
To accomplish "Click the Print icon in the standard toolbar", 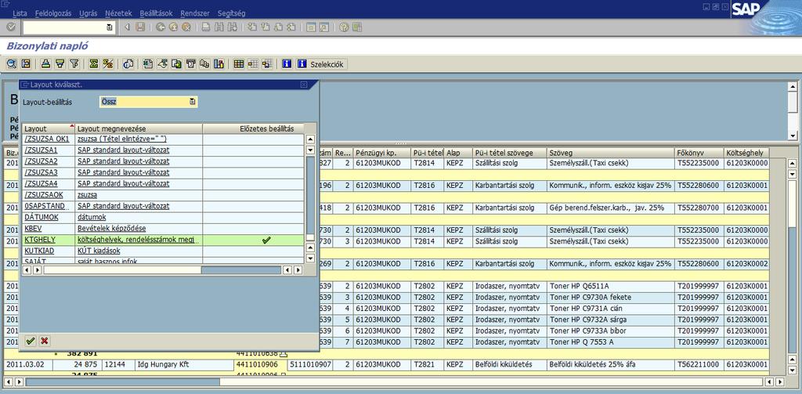I will pos(206,27).
